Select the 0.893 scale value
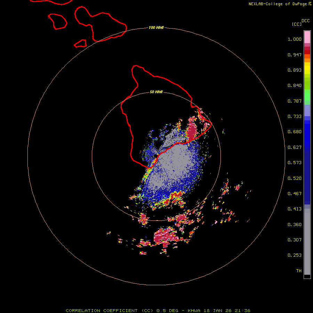This screenshot has width=313, height=313. pos(295,70)
